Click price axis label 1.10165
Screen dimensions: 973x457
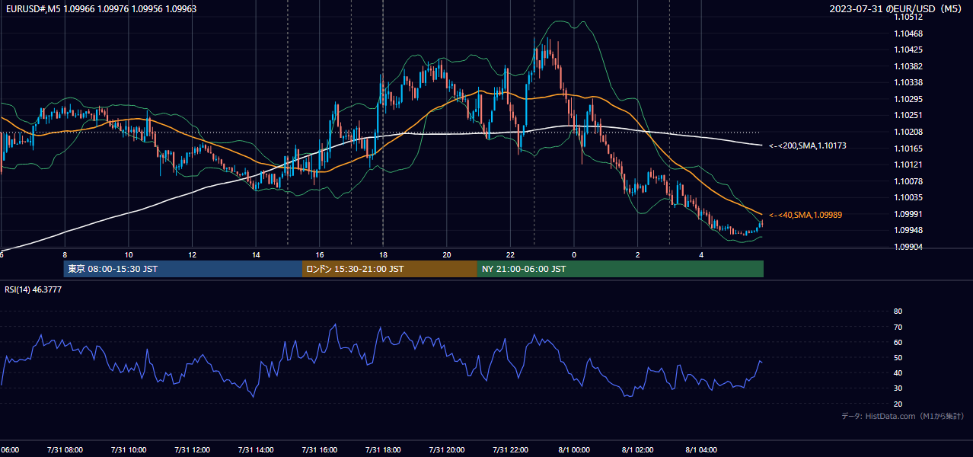[x=908, y=149]
